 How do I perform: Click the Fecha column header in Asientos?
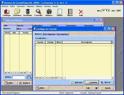click(25, 33)
